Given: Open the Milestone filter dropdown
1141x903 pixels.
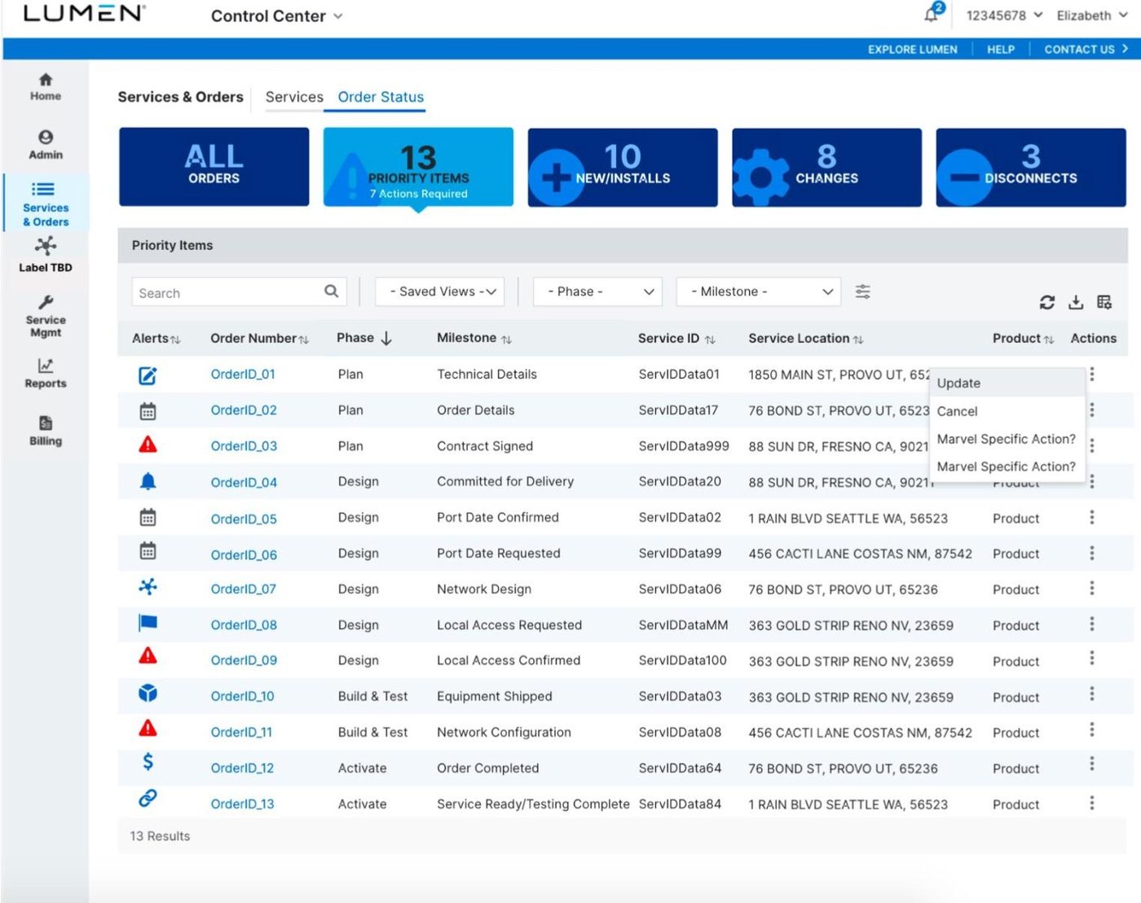Looking at the screenshot, I should coord(758,292).
